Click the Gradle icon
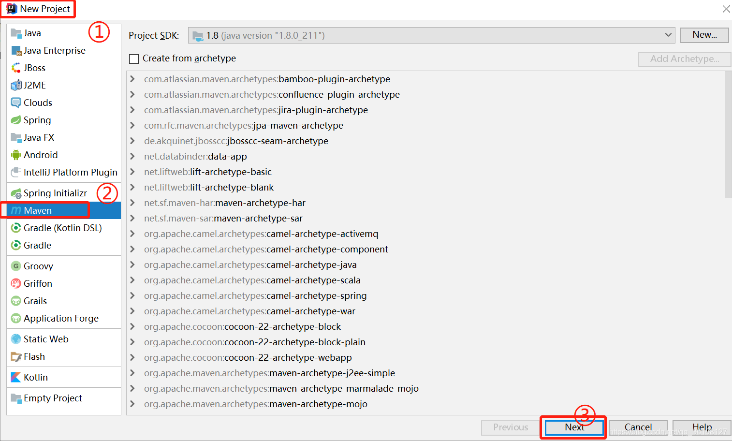The height and width of the screenshot is (441, 732). [16, 246]
